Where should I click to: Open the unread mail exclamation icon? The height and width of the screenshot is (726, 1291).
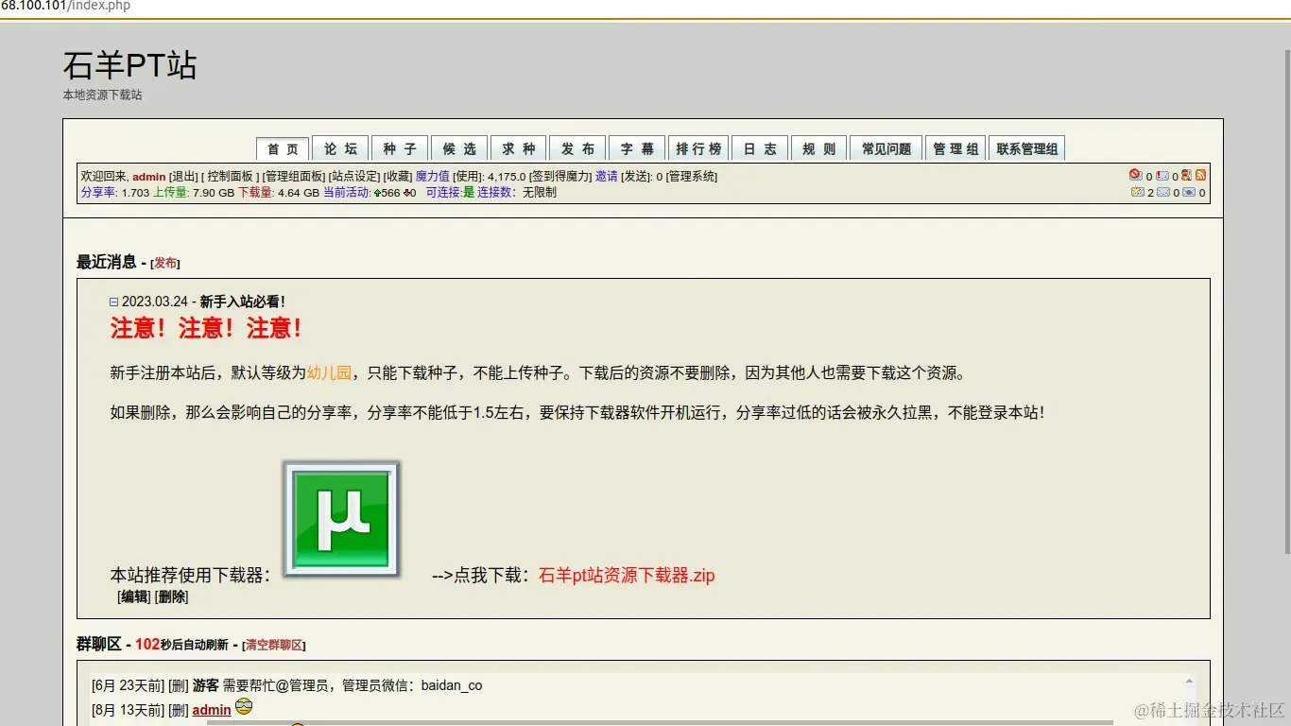pyautogui.click(x=1162, y=175)
